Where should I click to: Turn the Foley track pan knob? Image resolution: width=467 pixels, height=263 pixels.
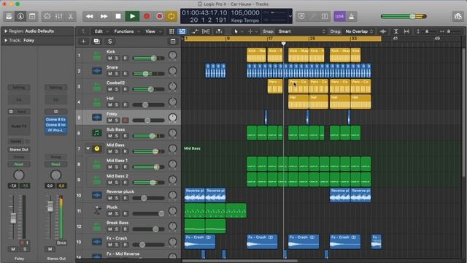tap(173, 118)
